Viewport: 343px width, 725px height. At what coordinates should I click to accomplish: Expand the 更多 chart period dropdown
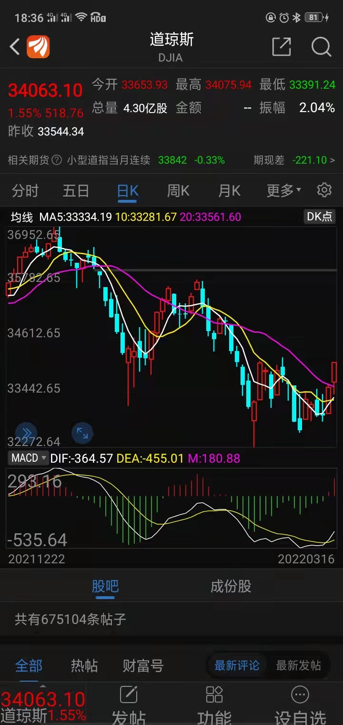284,191
